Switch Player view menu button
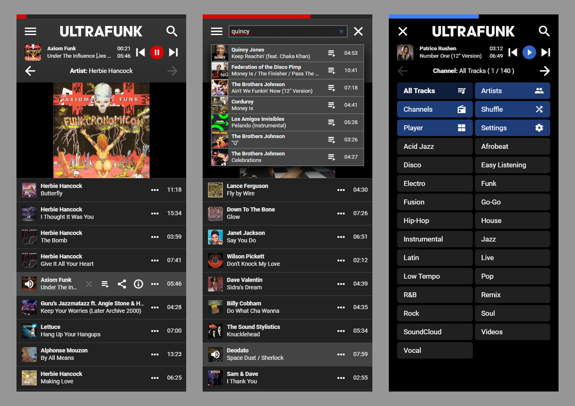The width and height of the screenshot is (575, 406). pyautogui.click(x=435, y=128)
